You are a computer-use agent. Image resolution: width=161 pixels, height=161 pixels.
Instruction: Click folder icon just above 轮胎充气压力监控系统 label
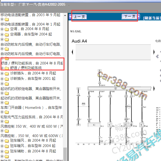7,112
